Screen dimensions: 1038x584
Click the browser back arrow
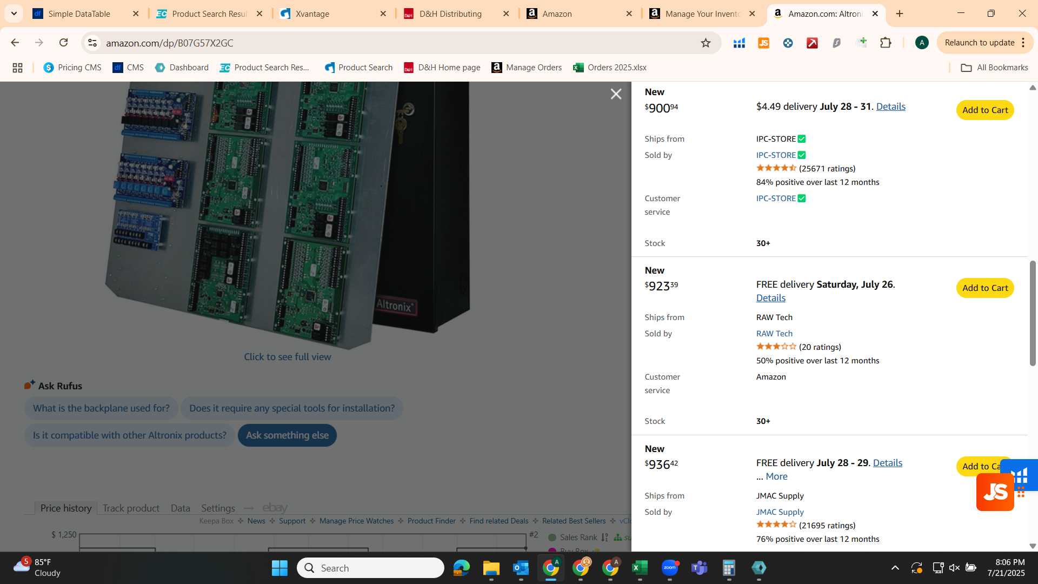click(15, 43)
